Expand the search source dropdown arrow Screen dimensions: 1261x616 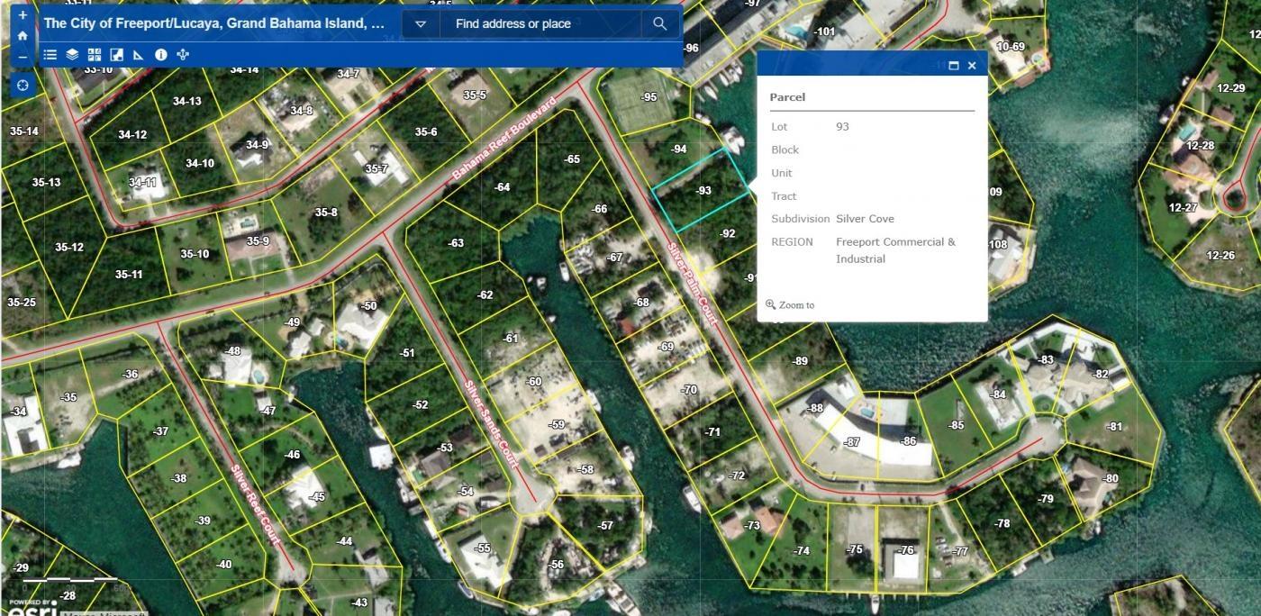(x=420, y=24)
